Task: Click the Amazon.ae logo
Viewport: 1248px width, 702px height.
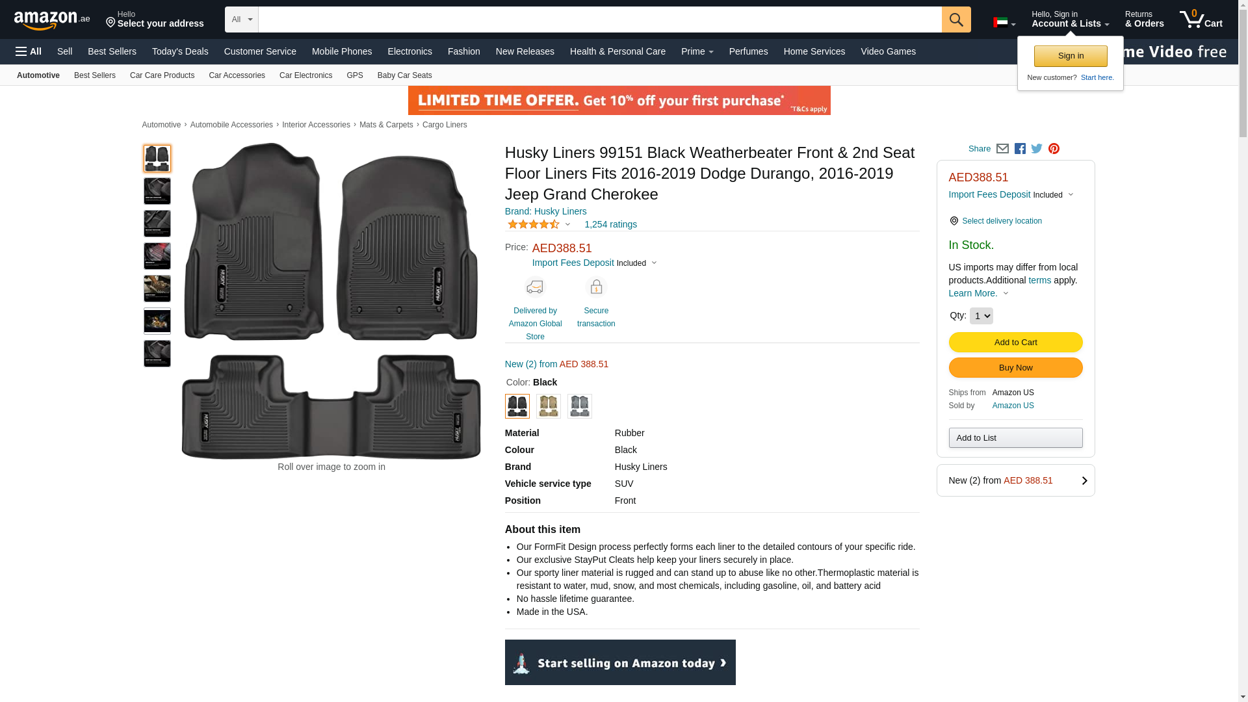Action: (52, 20)
